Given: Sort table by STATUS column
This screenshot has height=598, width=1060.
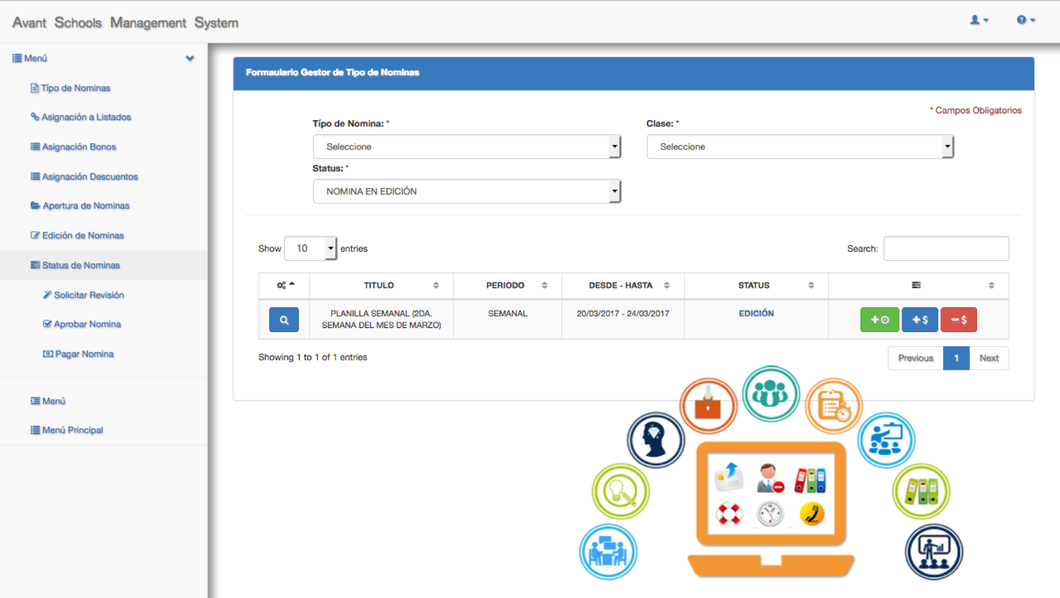Looking at the screenshot, I should pyautogui.click(x=754, y=285).
